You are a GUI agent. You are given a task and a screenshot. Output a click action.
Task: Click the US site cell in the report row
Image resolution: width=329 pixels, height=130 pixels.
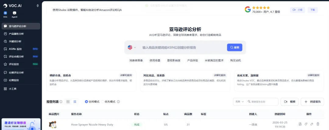(x=166, y=125)
